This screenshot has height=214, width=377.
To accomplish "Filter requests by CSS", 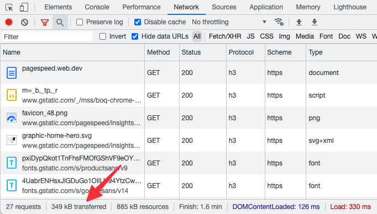I will (x=266, y=36).
